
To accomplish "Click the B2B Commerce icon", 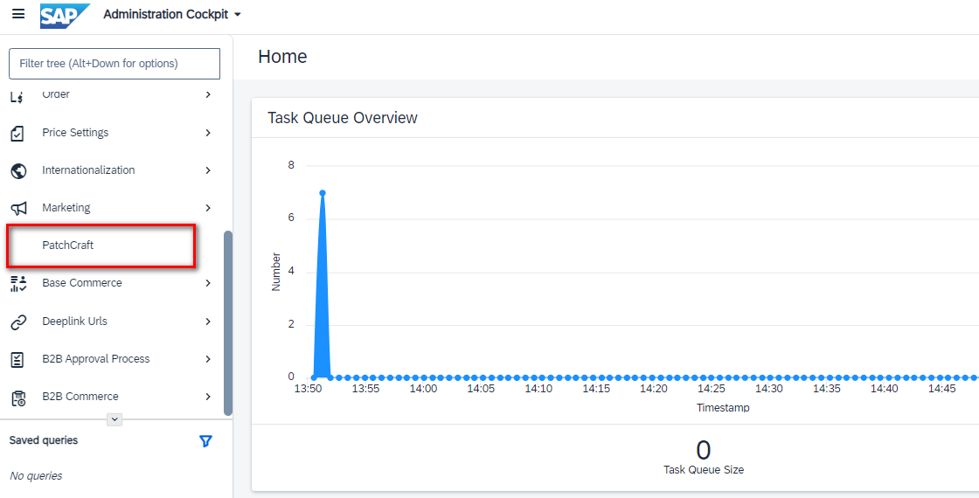I will click(17, 397).
